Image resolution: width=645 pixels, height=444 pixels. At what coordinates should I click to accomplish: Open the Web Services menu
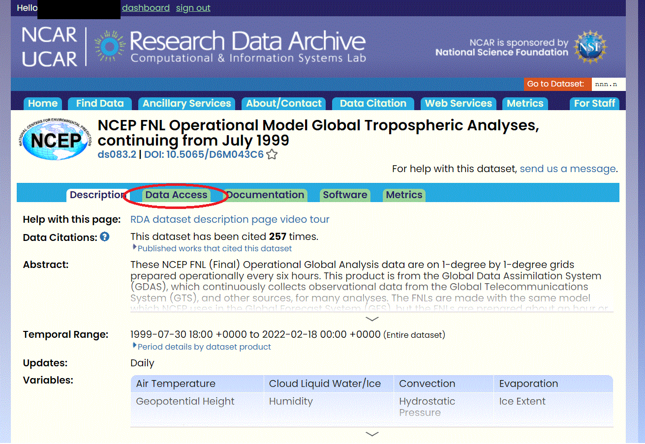coord(458,103)
